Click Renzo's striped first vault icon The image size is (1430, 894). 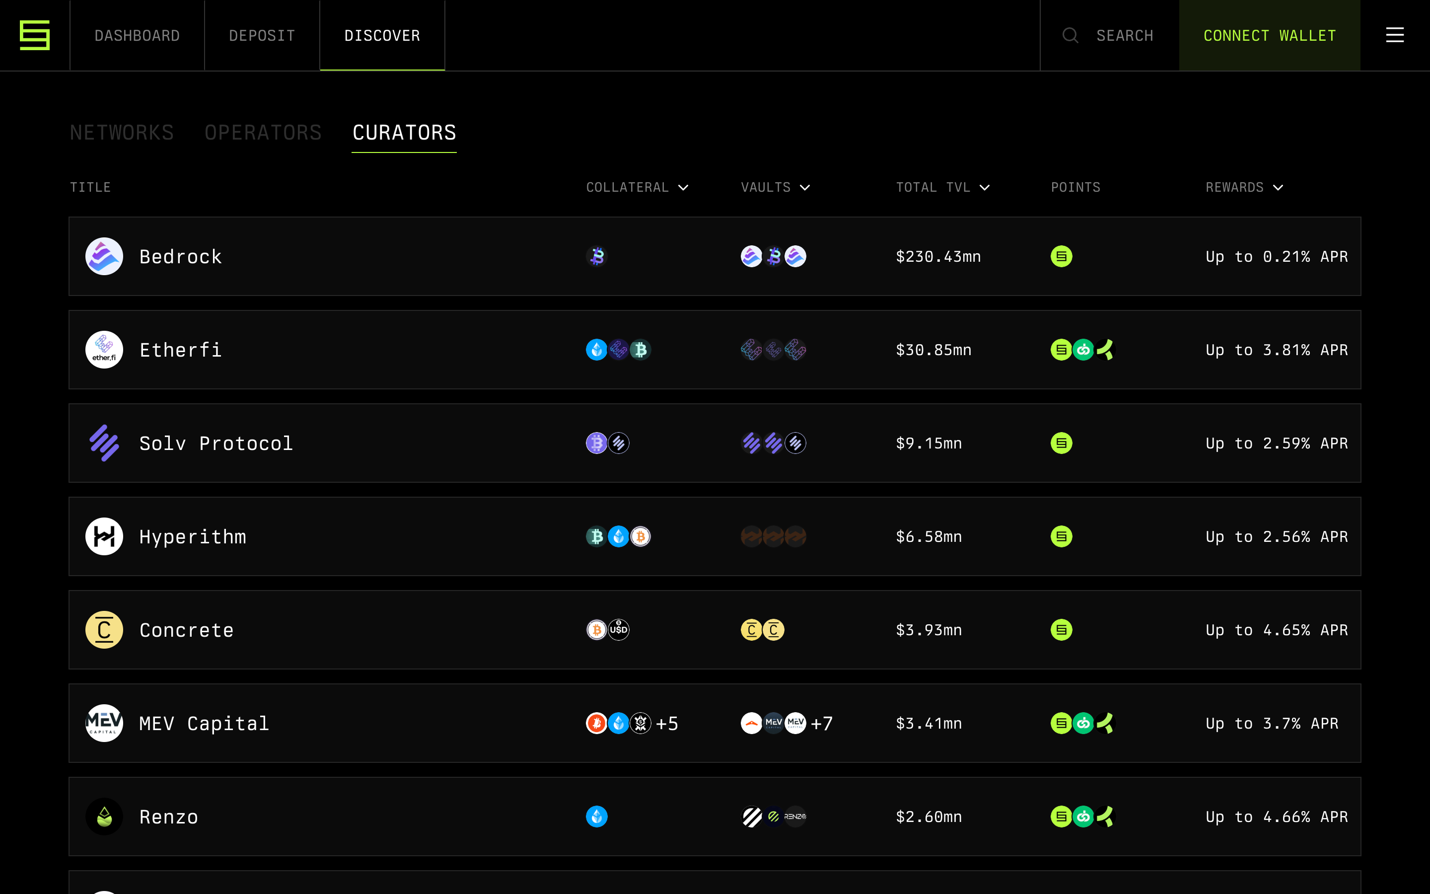[752, 817]
